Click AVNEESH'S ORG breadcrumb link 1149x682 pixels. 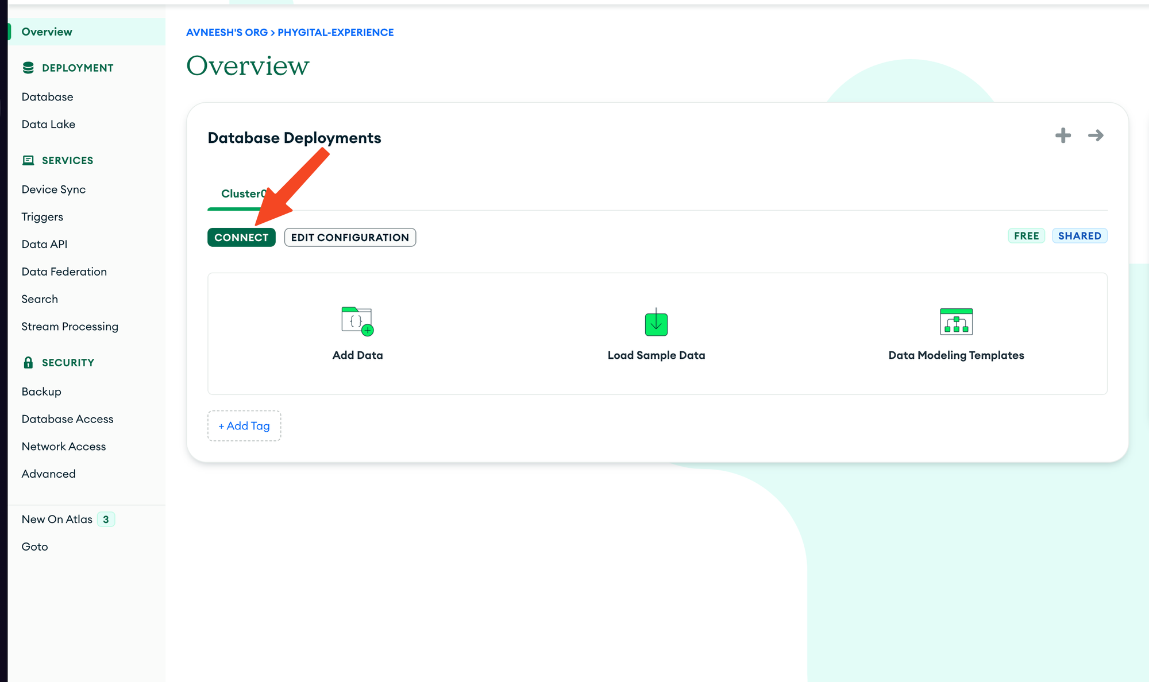(227, 33)
